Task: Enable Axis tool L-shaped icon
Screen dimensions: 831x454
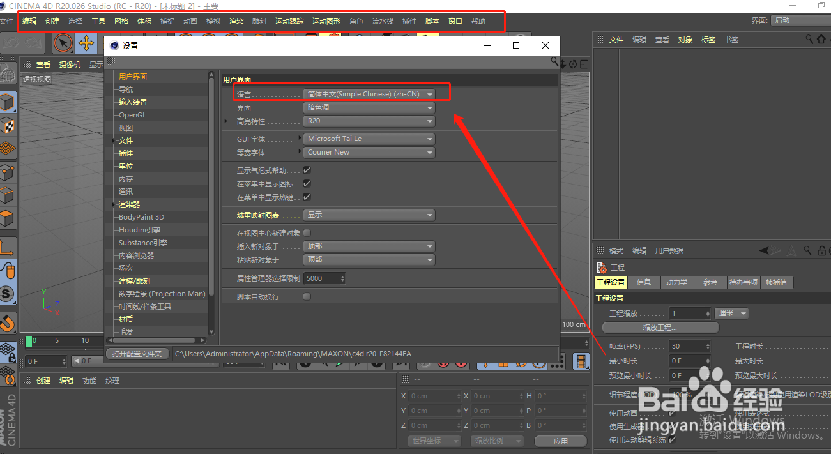Action: [7, 248]
